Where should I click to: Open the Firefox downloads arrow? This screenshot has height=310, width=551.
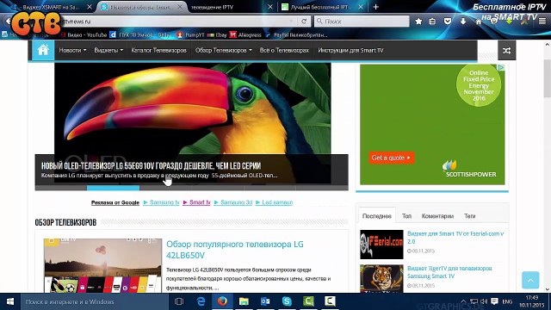pos(463,22)
